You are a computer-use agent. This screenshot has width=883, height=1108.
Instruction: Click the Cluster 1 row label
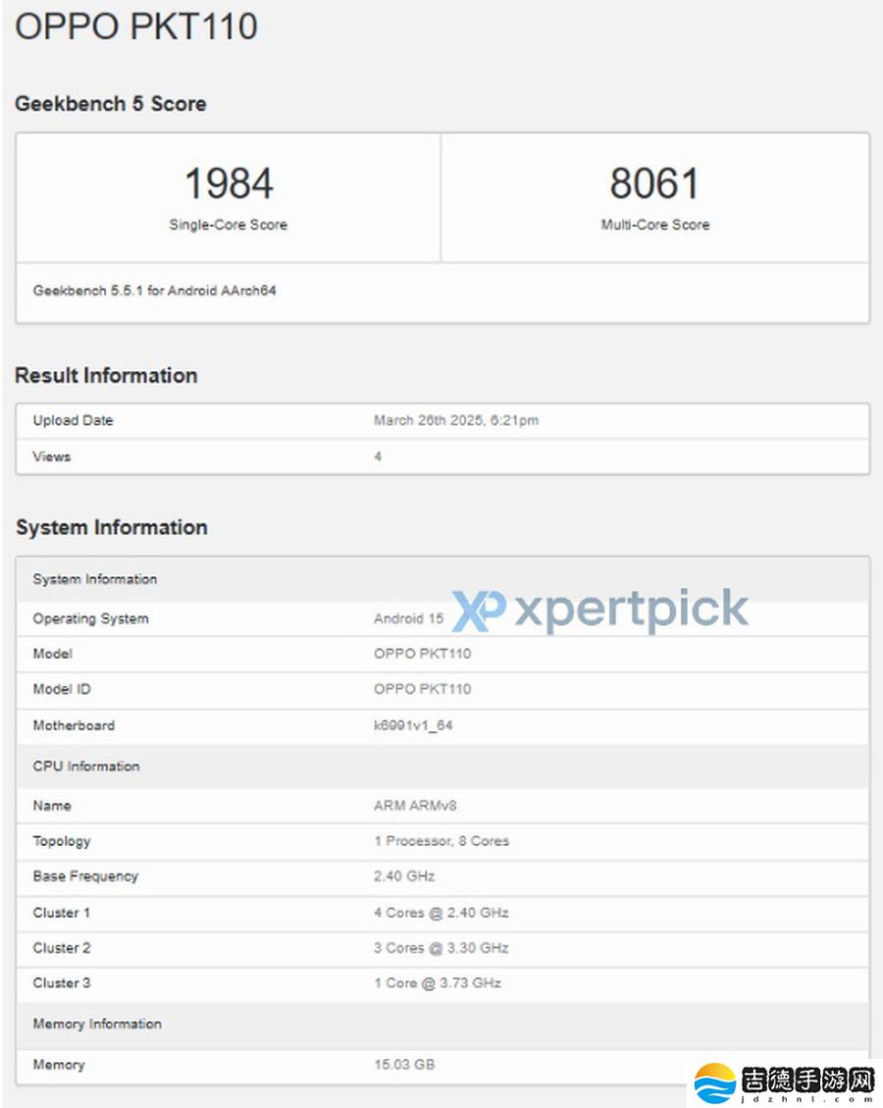62,913
